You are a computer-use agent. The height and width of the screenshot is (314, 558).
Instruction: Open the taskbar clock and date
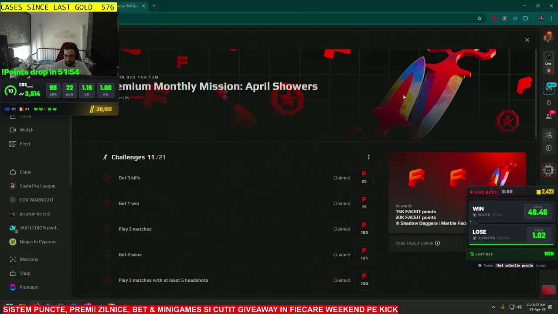tap(535, 307)
